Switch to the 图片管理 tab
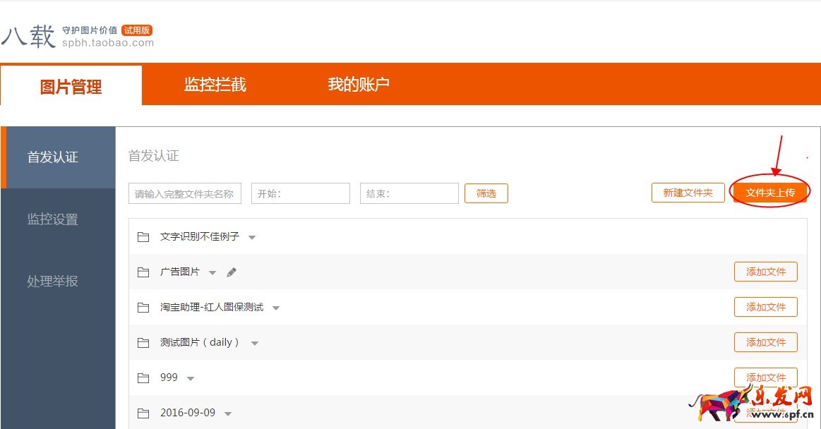 (71, 85)
